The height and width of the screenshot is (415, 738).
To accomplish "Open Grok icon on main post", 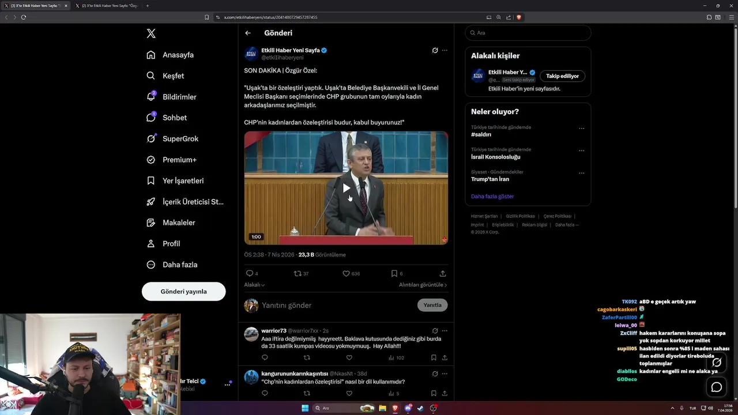I will [x=435, y=50].
